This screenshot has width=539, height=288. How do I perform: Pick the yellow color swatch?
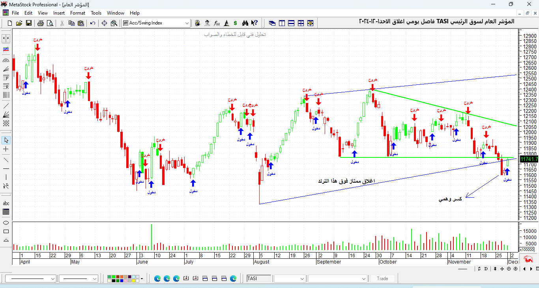tap(134, 281)
